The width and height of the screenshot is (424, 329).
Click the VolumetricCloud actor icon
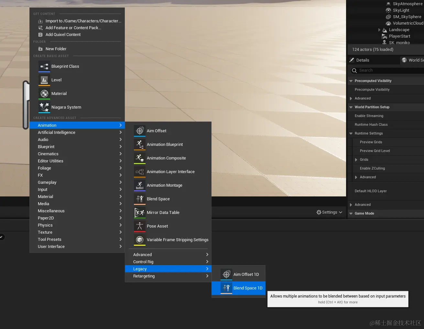(x=388, y=23)
